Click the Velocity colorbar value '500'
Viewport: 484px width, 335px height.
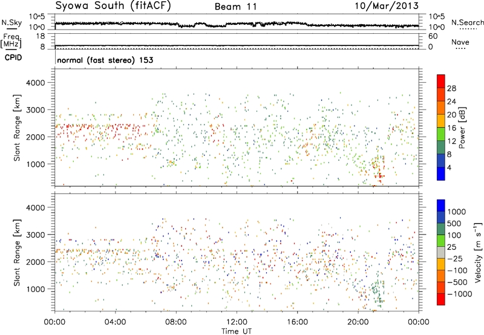pos(455,223)
